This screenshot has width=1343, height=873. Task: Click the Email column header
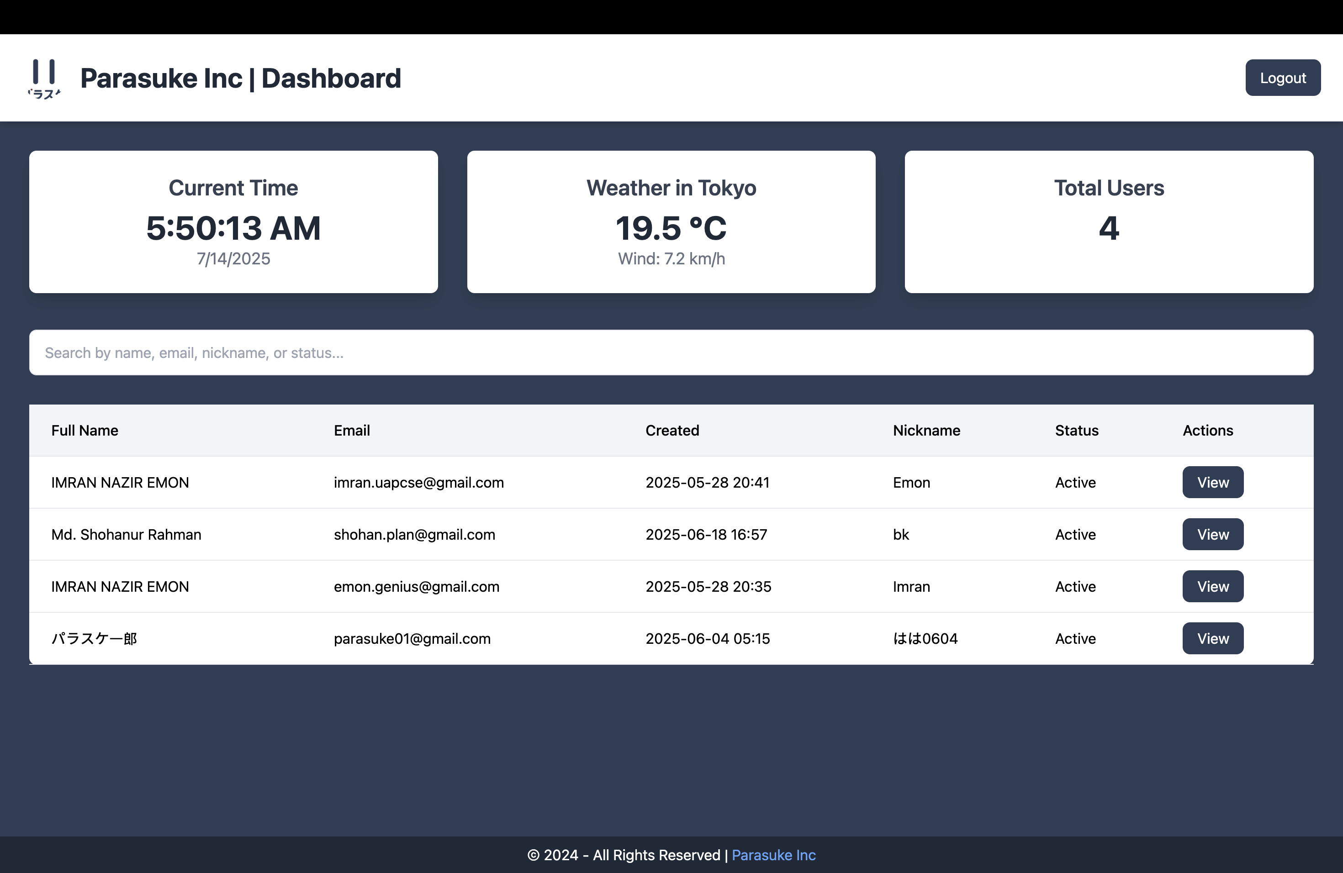352,430
